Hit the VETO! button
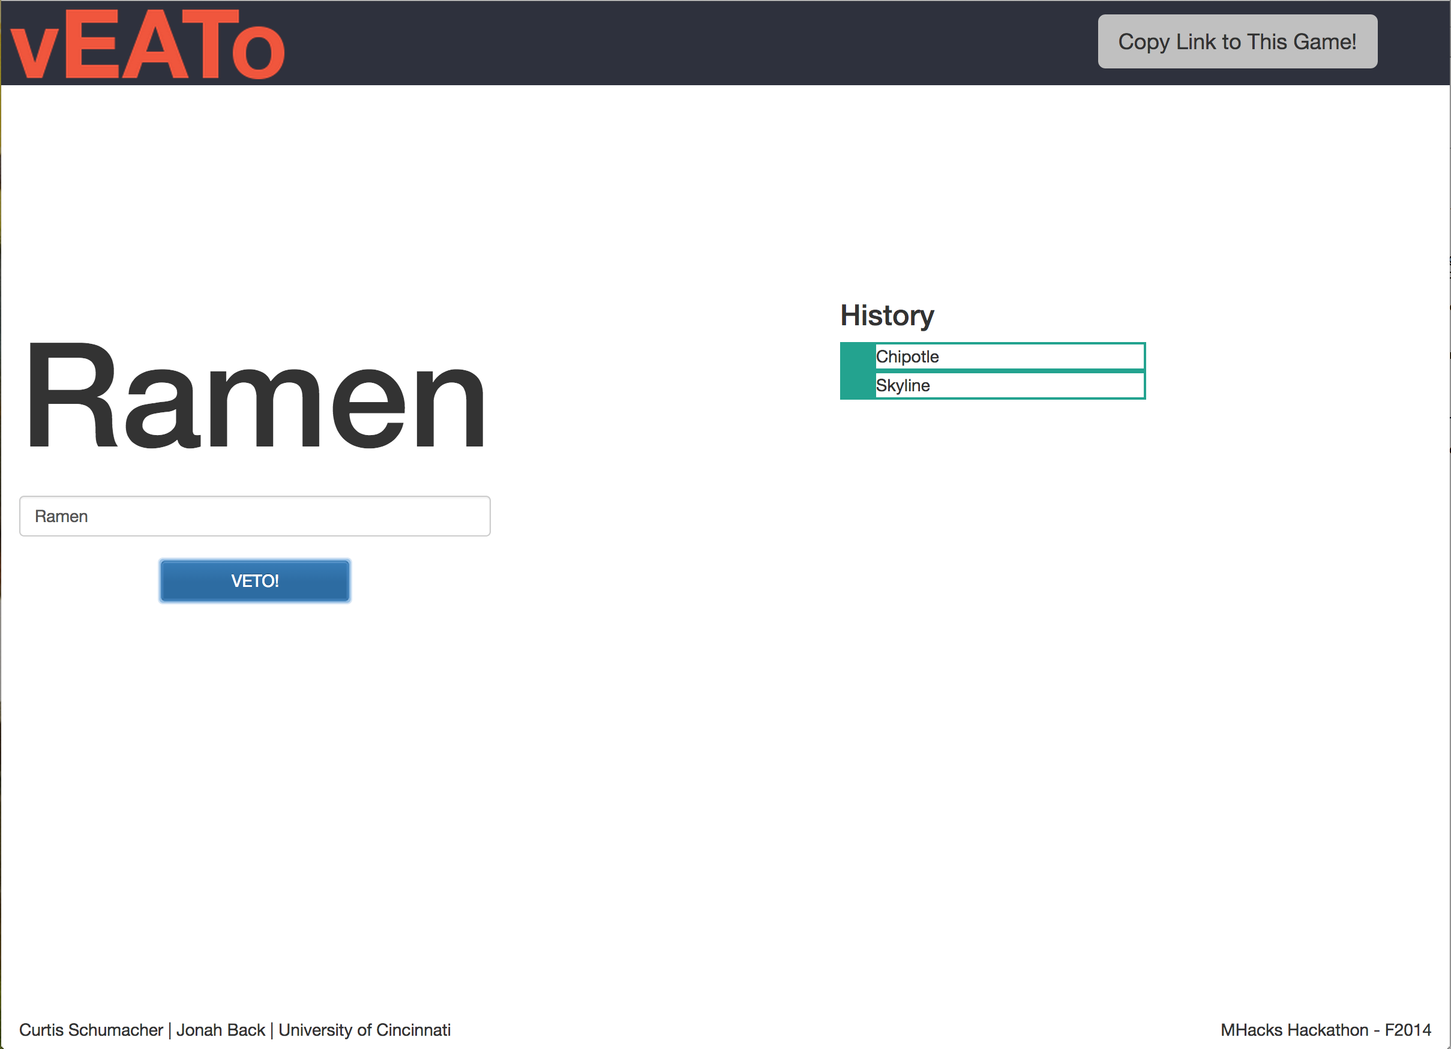The width and height of the screenshot is (1451, 1049). coord(254,581)
